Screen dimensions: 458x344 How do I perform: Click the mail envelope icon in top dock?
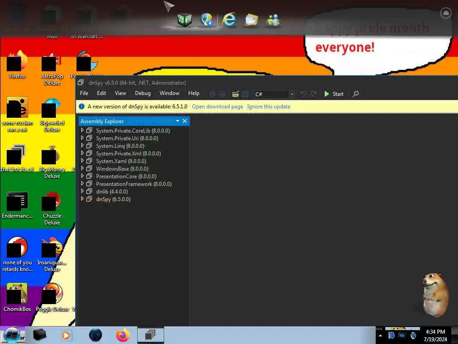(x=251, y=20)
